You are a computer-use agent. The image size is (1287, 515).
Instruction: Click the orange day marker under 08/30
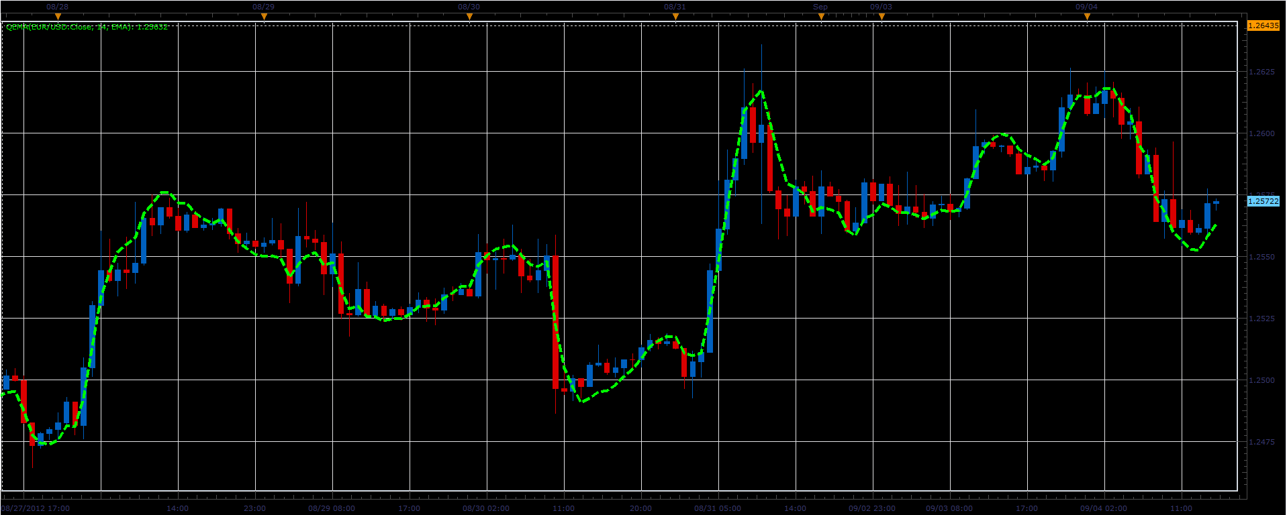(x=469, y=16)
